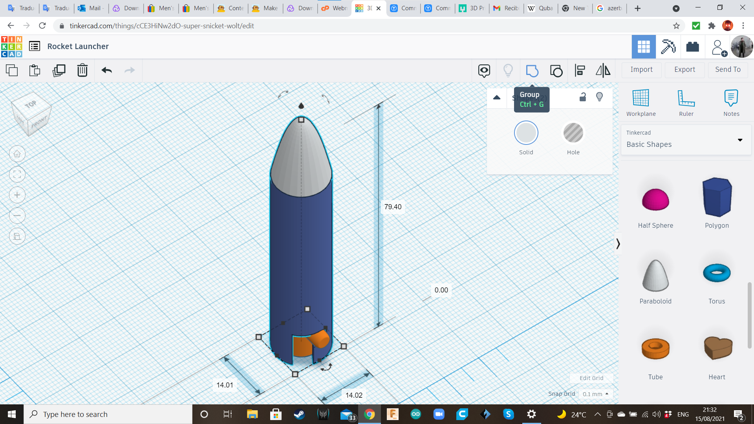Select the Mirror tool
Screen dimensions: 754x424
(x=603, y=71)
